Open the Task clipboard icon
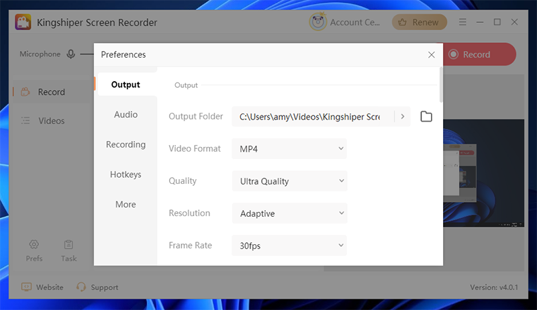 click(68, 244)
